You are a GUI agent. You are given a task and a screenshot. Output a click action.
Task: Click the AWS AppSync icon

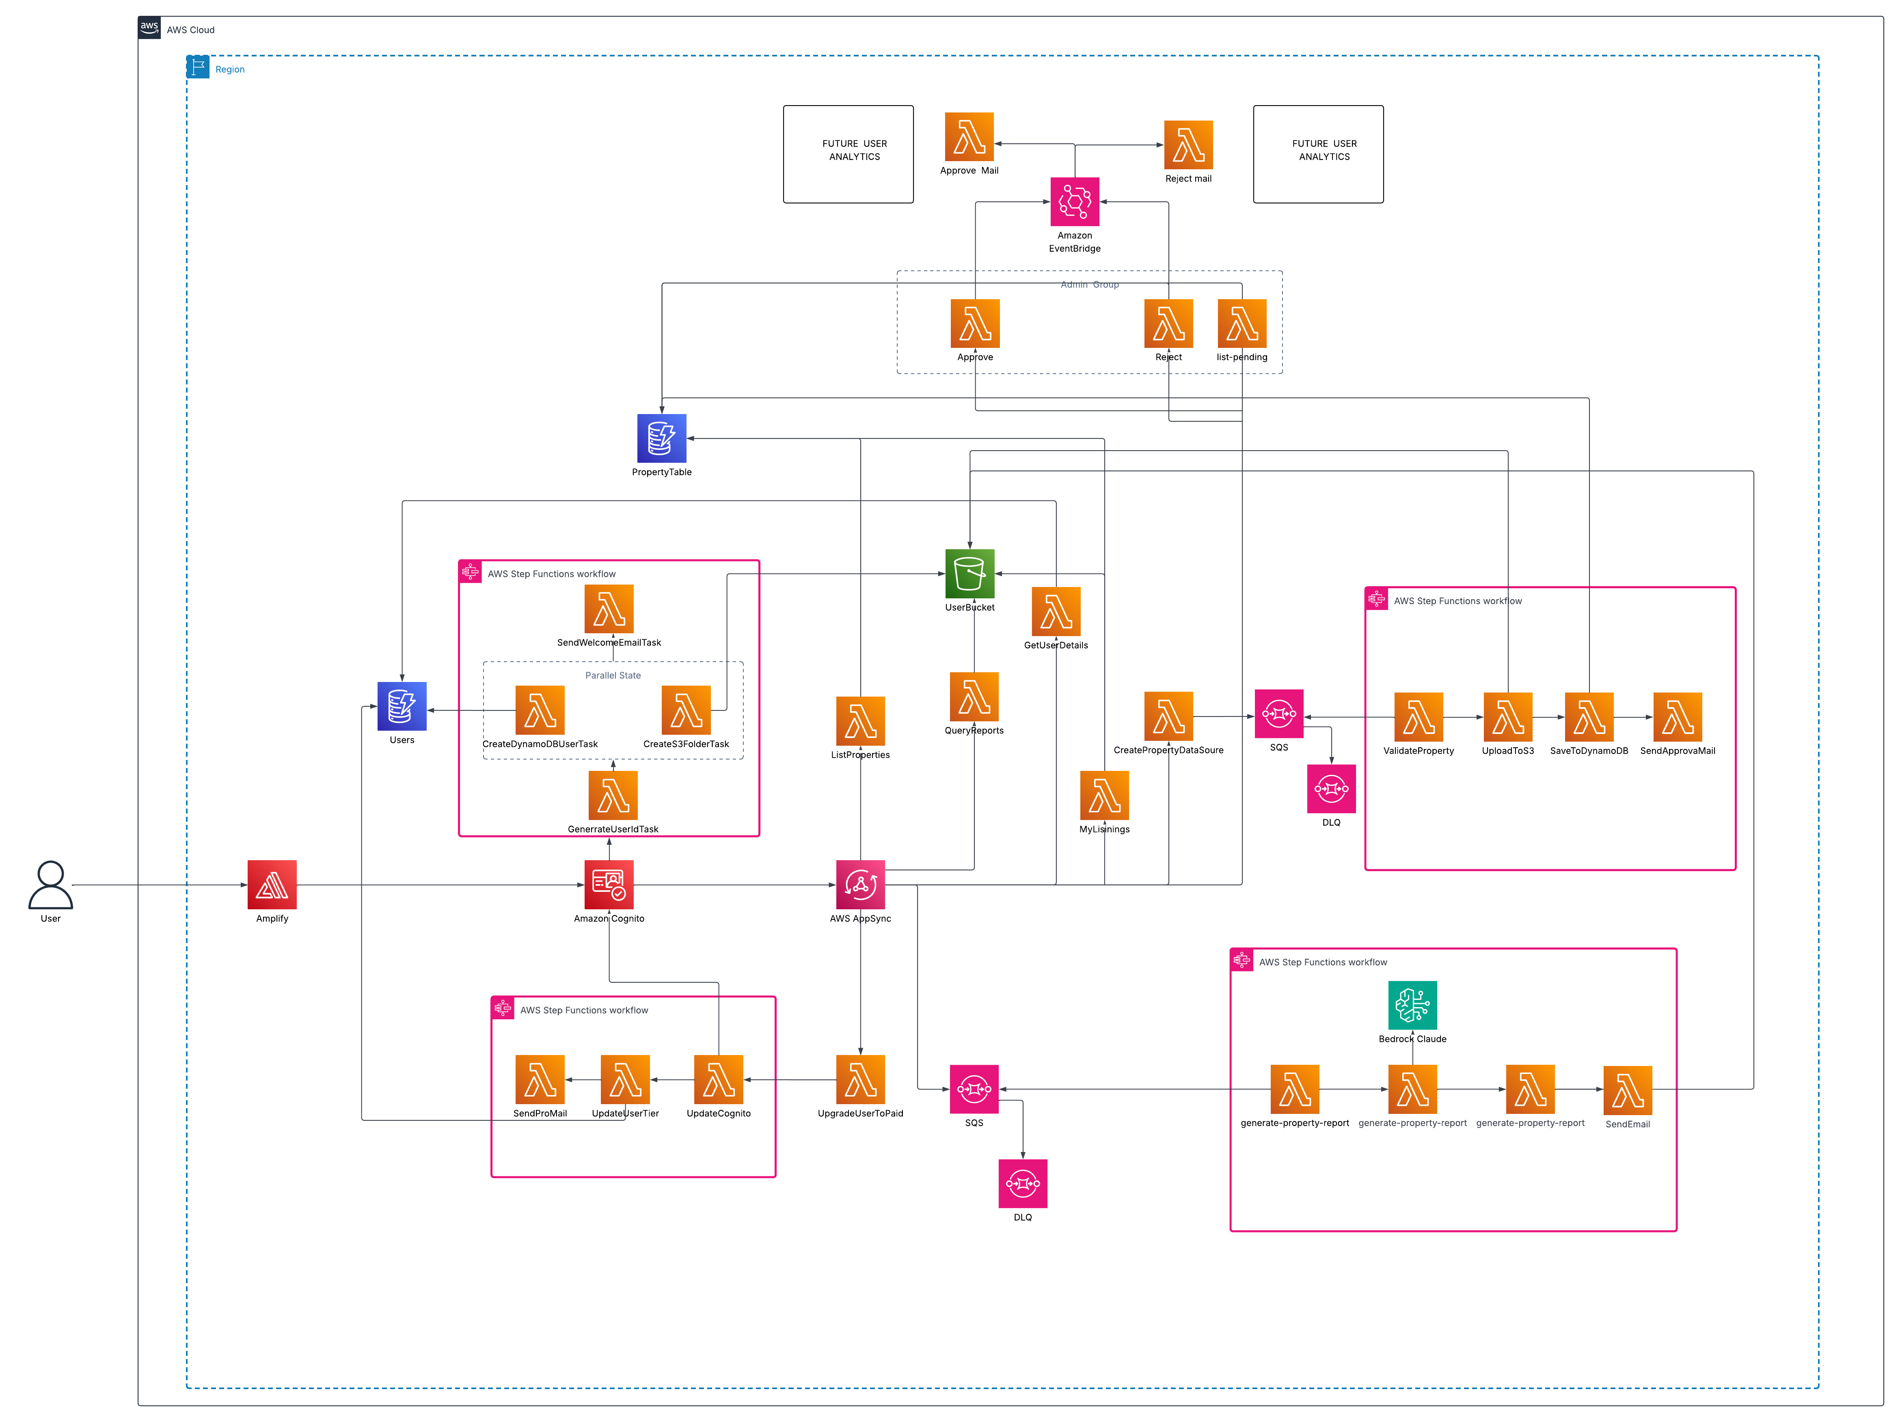[860, 885]
